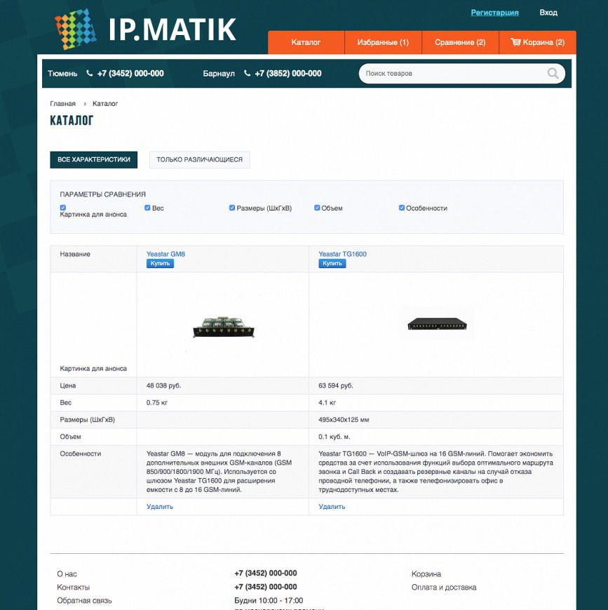Toggle the Вес comparison checkbox
The width and height of the screenshot is (608, 610).
(x=147, y=208)
